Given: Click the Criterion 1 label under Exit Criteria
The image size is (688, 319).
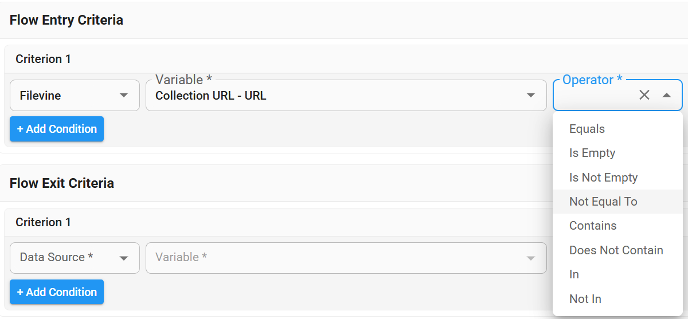Looking at the screenshot, I should (x=43, y=222).
